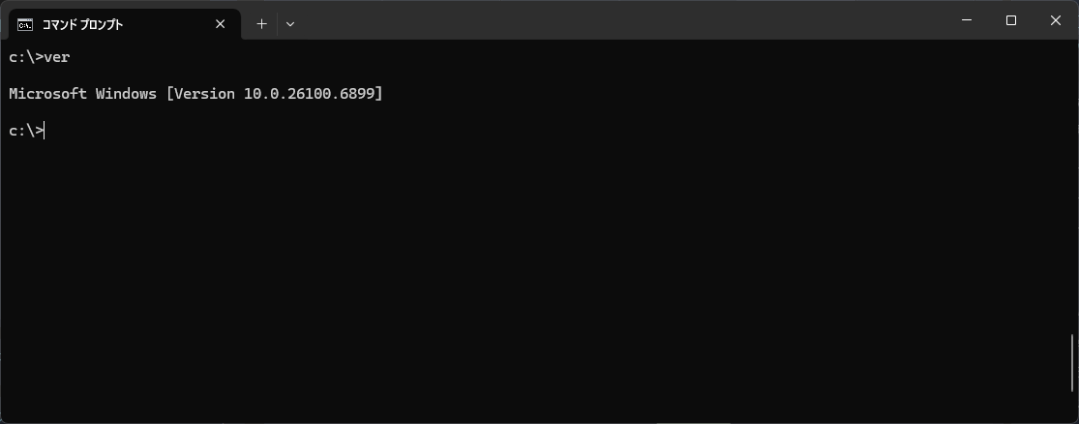Click the word "Microsoft" in the output

[47, 94]
